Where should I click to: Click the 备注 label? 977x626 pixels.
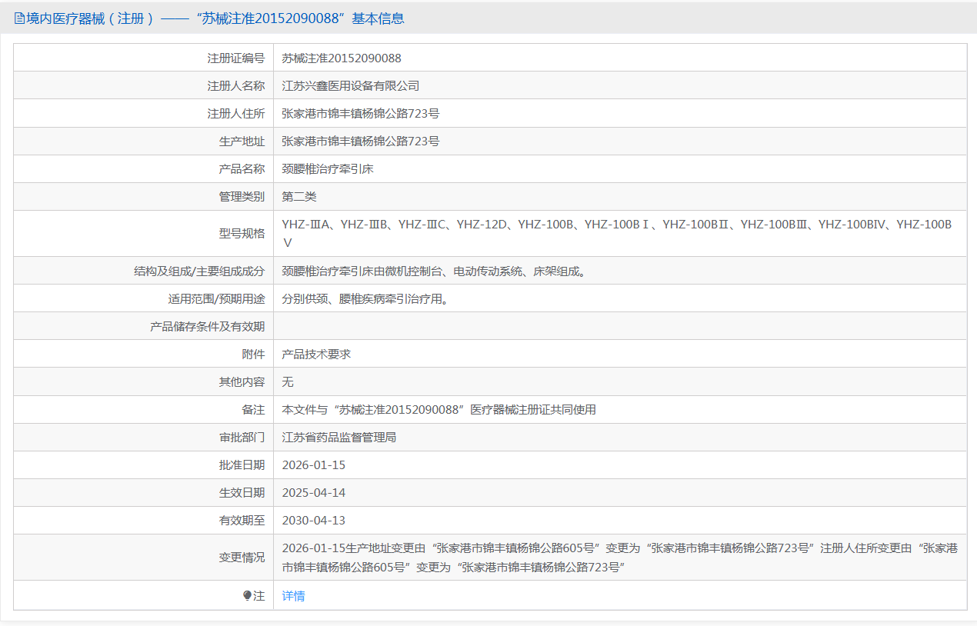[x=253, y=409]
